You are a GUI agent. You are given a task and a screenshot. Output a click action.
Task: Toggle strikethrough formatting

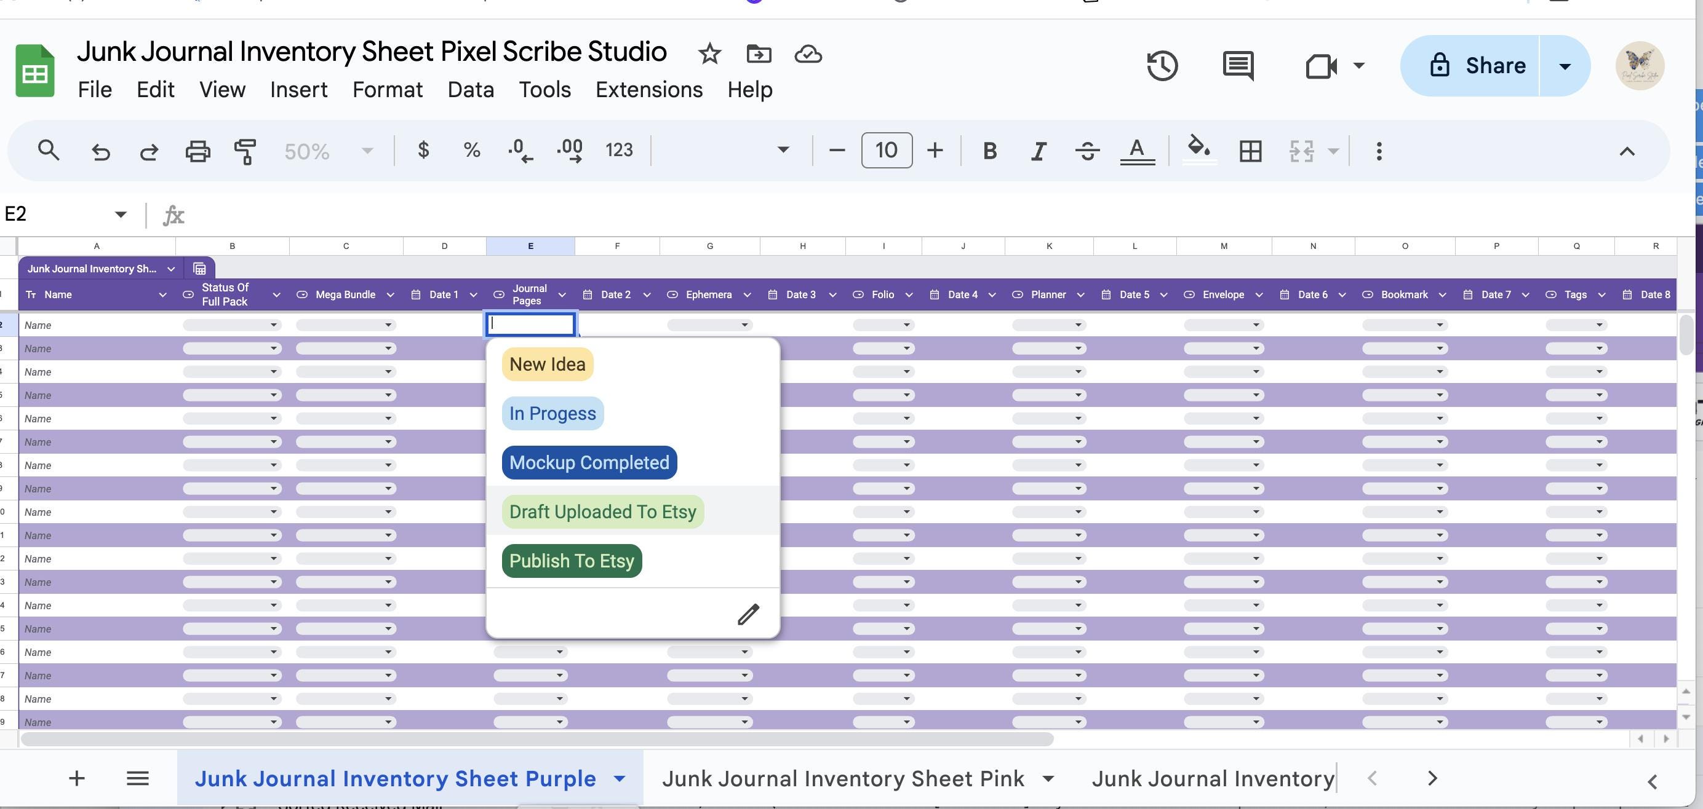(x=1086, y=151)
